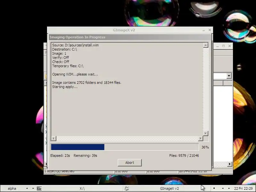Click the Image: 1 log line
Screen dimensions: 256x192
(59, 53)
